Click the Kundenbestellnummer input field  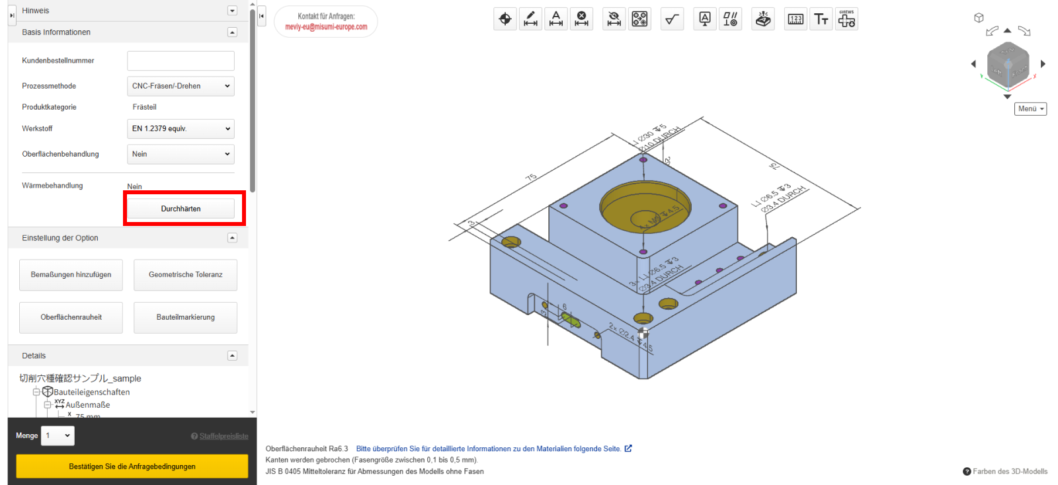tap(181, 61)
